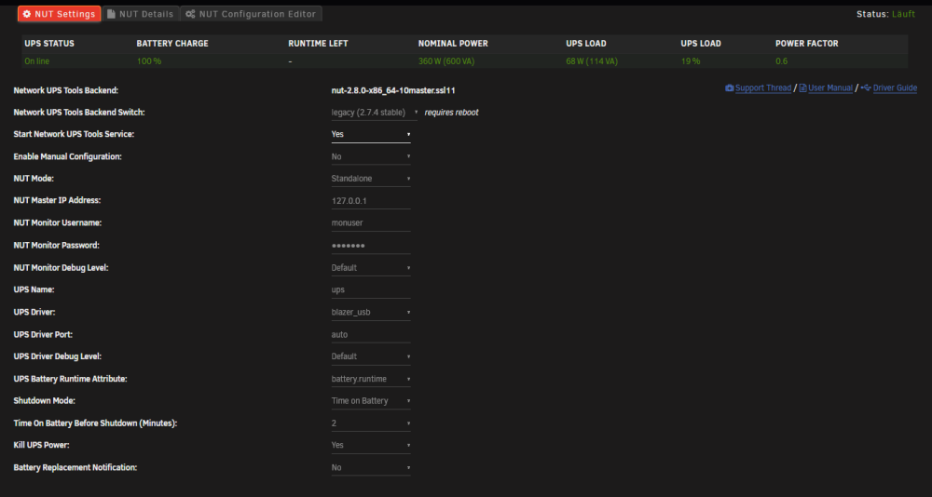Click the UPS Driver Port field
This screenshot has height=497, width=932.
(x=371, y=334)
